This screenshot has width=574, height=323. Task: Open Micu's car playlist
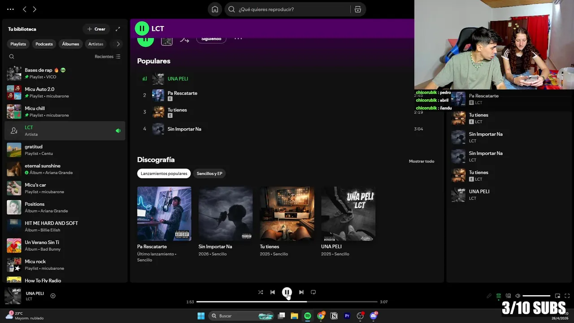click(65, 188)
